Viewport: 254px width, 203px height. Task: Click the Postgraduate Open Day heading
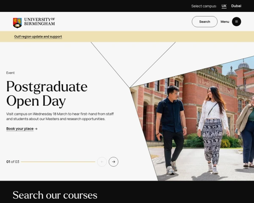[47, 94]
